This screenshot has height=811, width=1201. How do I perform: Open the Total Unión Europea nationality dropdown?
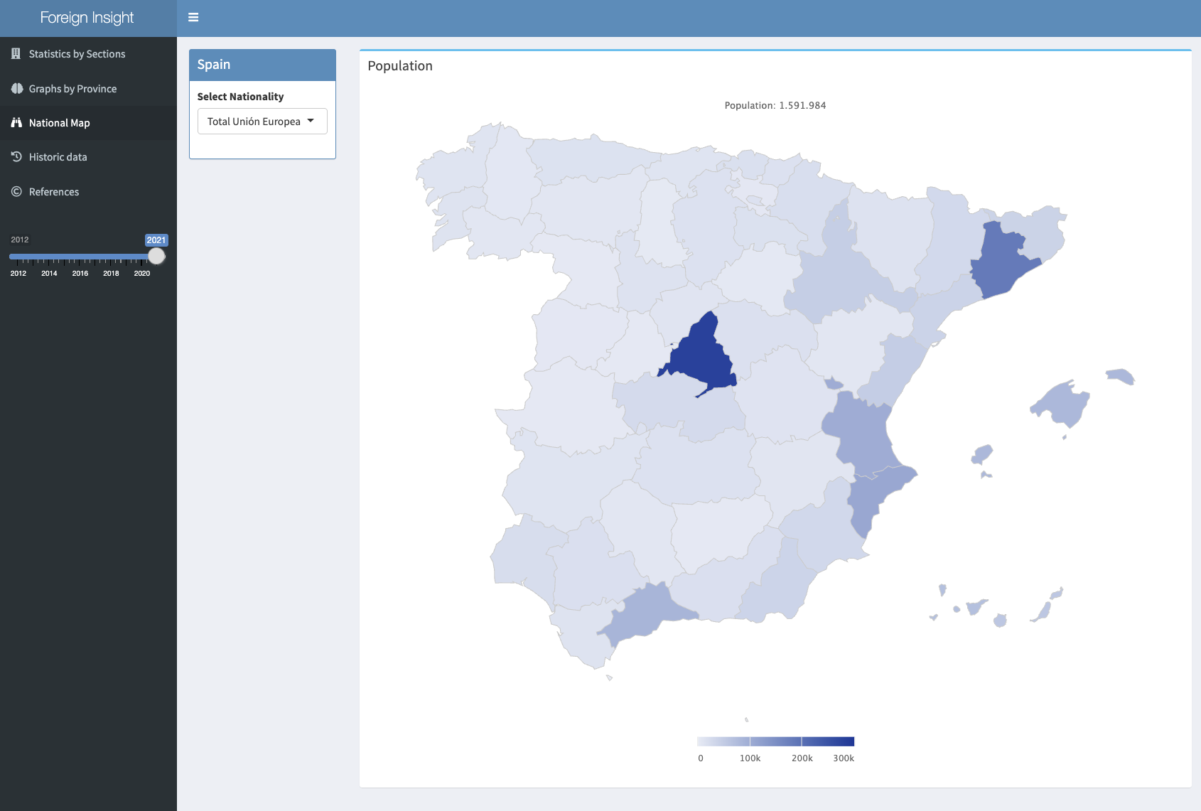point(262,122)
